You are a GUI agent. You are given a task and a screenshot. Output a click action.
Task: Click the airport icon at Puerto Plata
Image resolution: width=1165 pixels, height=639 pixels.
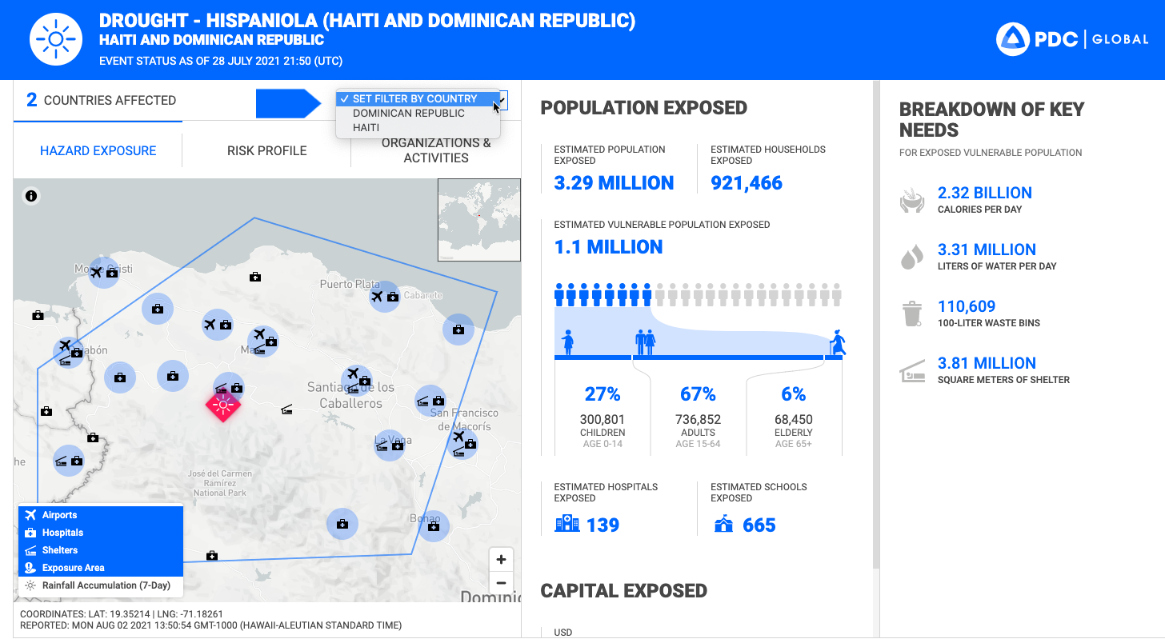[378, 297]
